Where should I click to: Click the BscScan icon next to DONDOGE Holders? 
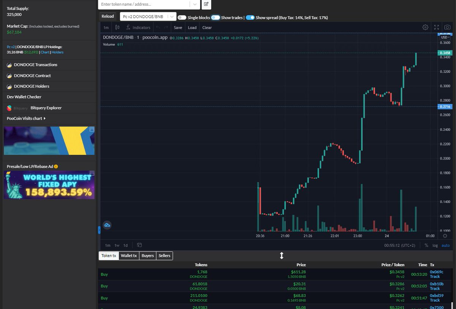coord(9,86)
